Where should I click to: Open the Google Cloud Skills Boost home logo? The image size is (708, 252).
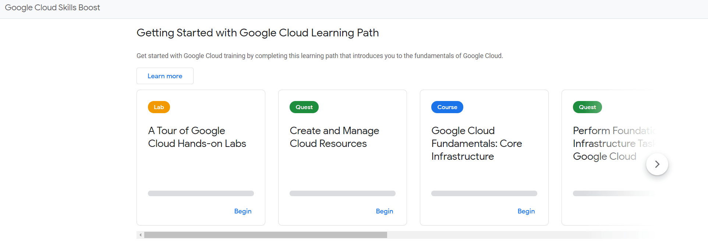[52, 7]
